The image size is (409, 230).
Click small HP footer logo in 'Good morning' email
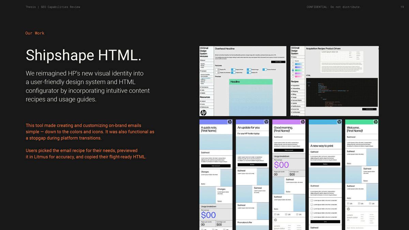pyautogui.click(x=275, y=220)
